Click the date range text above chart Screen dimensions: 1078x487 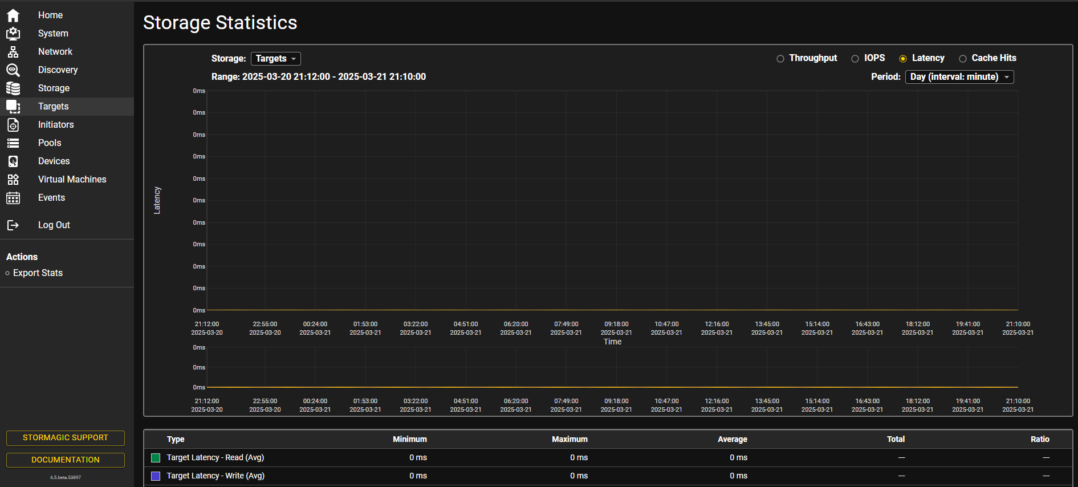coord(319,77)
